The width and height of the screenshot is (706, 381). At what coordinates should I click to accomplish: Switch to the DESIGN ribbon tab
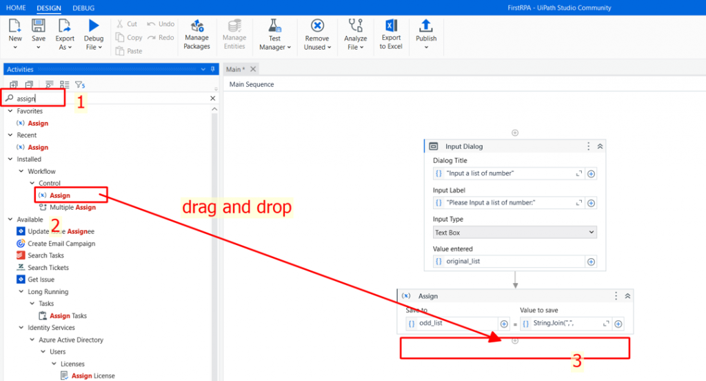(49, 8)
